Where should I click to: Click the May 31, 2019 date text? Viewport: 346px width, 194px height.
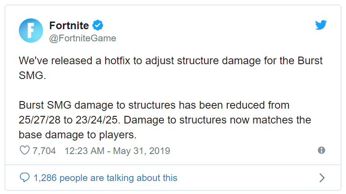[142, 151]
